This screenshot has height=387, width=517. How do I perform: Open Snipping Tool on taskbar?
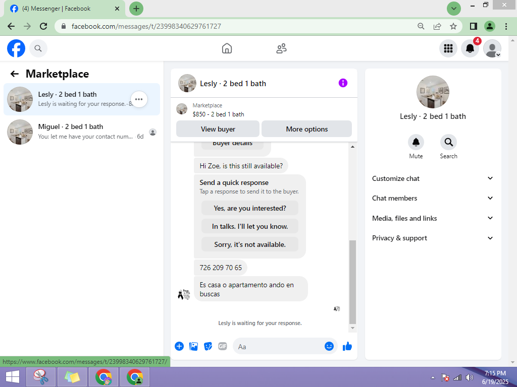coord(41,377)
